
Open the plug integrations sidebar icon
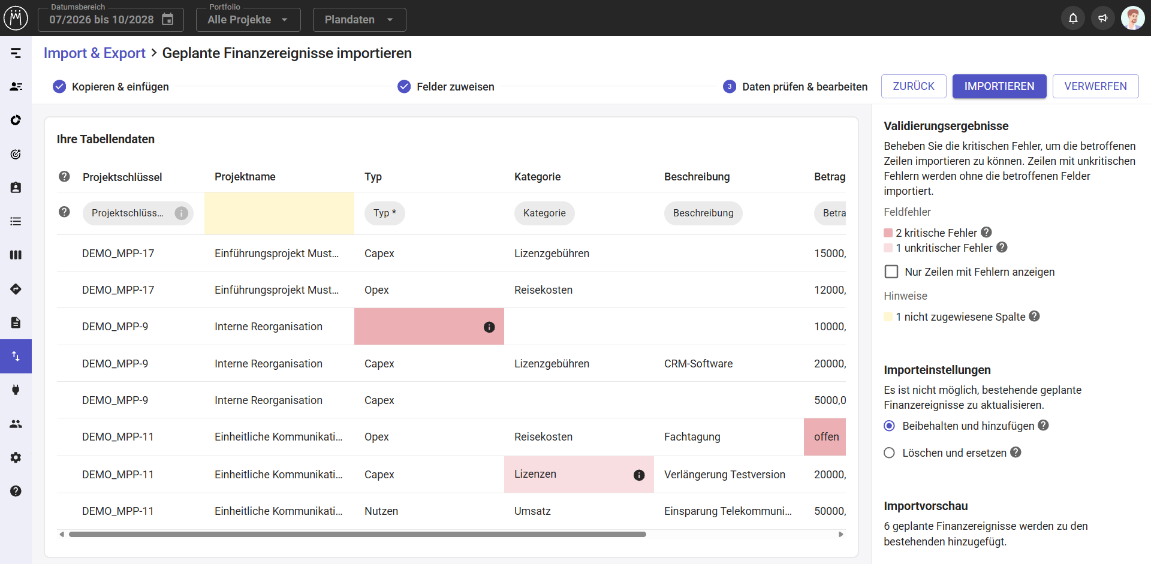point(16,390)
